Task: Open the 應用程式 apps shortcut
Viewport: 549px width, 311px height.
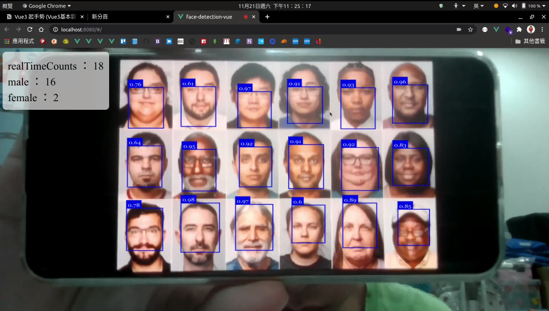Action: coord(20,41)
